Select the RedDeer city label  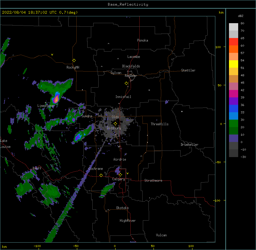[131, 76]
